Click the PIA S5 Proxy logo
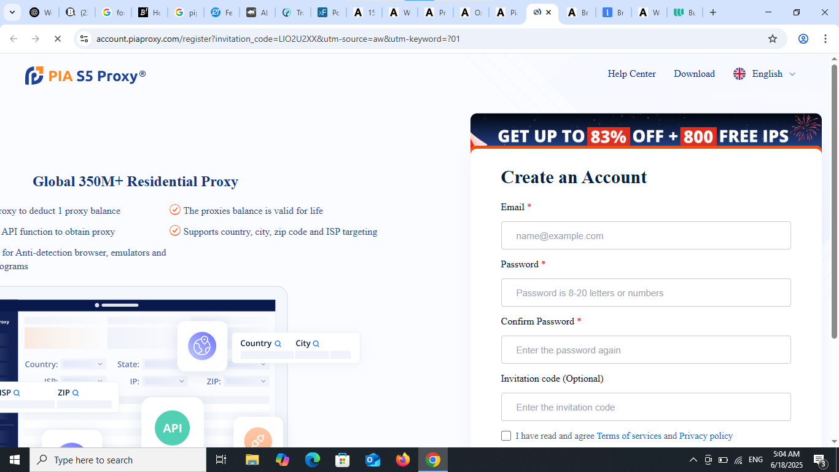839x472 pixels. coord(85,76)
